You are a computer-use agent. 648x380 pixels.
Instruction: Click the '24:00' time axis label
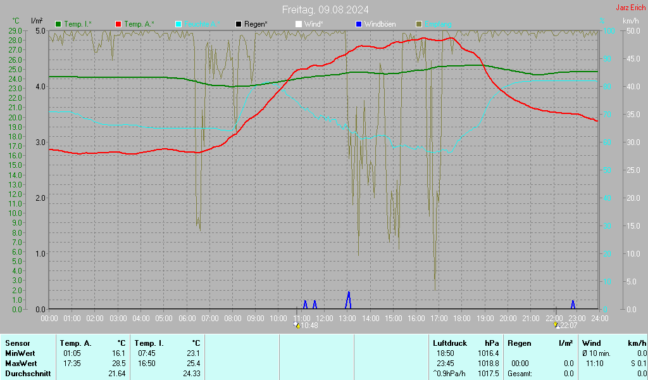pyautogui.click(x=600, y=319)
